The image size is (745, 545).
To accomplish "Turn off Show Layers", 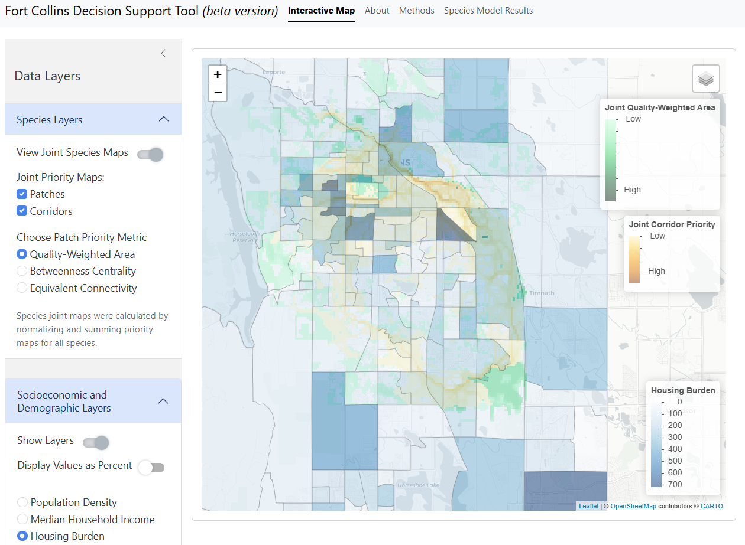I will [95, 442].
